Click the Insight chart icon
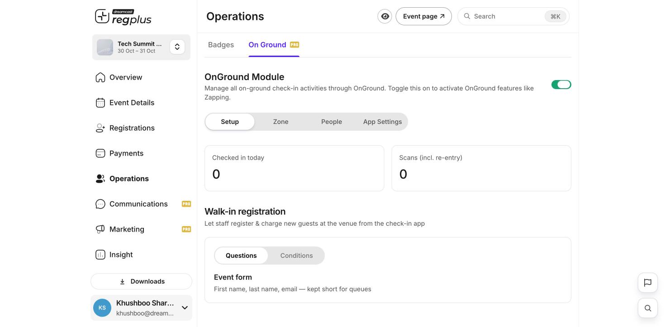Image resolution: width=665 pixels, height=327 pixels. [100, 255]
